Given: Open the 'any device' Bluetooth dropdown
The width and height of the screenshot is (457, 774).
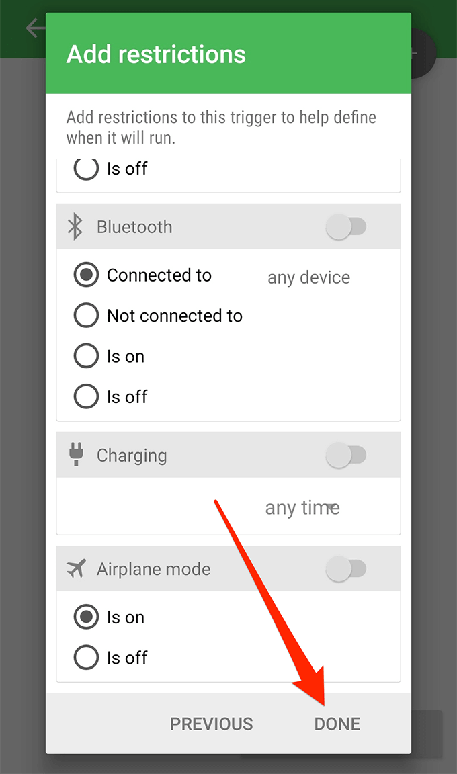Looking at the screenshot, I should click(x=309, y=277).
